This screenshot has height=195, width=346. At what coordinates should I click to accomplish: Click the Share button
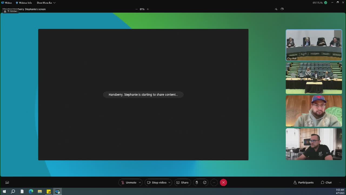[182, 183]
